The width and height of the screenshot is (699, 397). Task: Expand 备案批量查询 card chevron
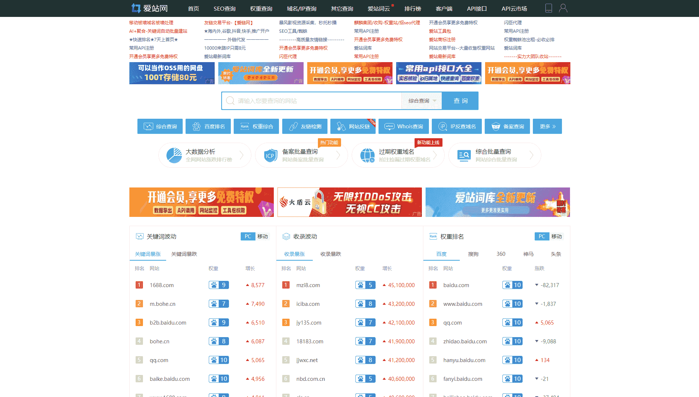(x=338, y=155)
